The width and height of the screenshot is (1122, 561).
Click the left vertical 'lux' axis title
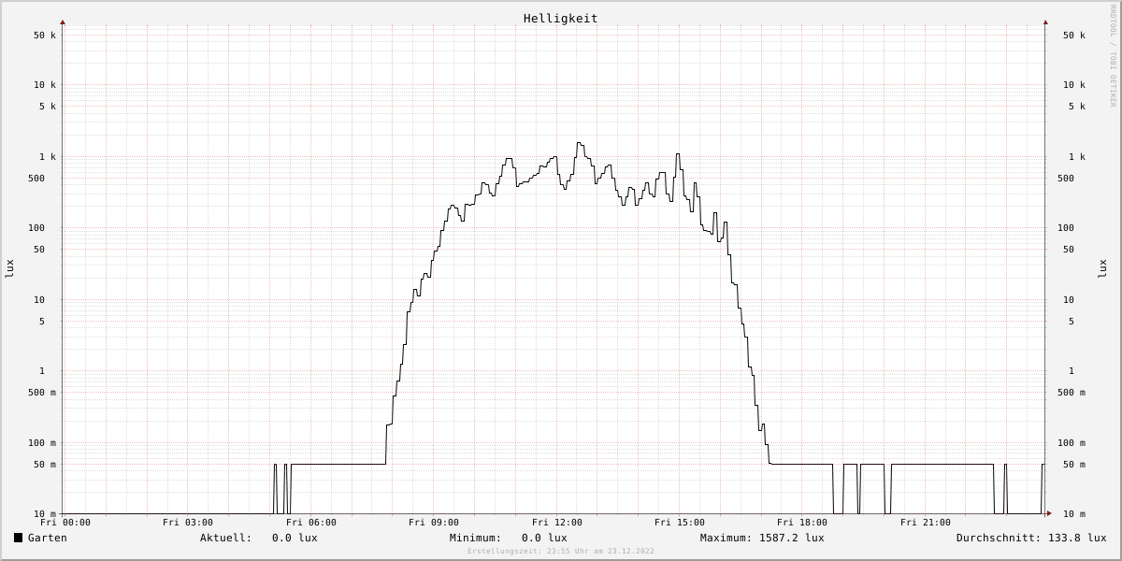point(9,268)
